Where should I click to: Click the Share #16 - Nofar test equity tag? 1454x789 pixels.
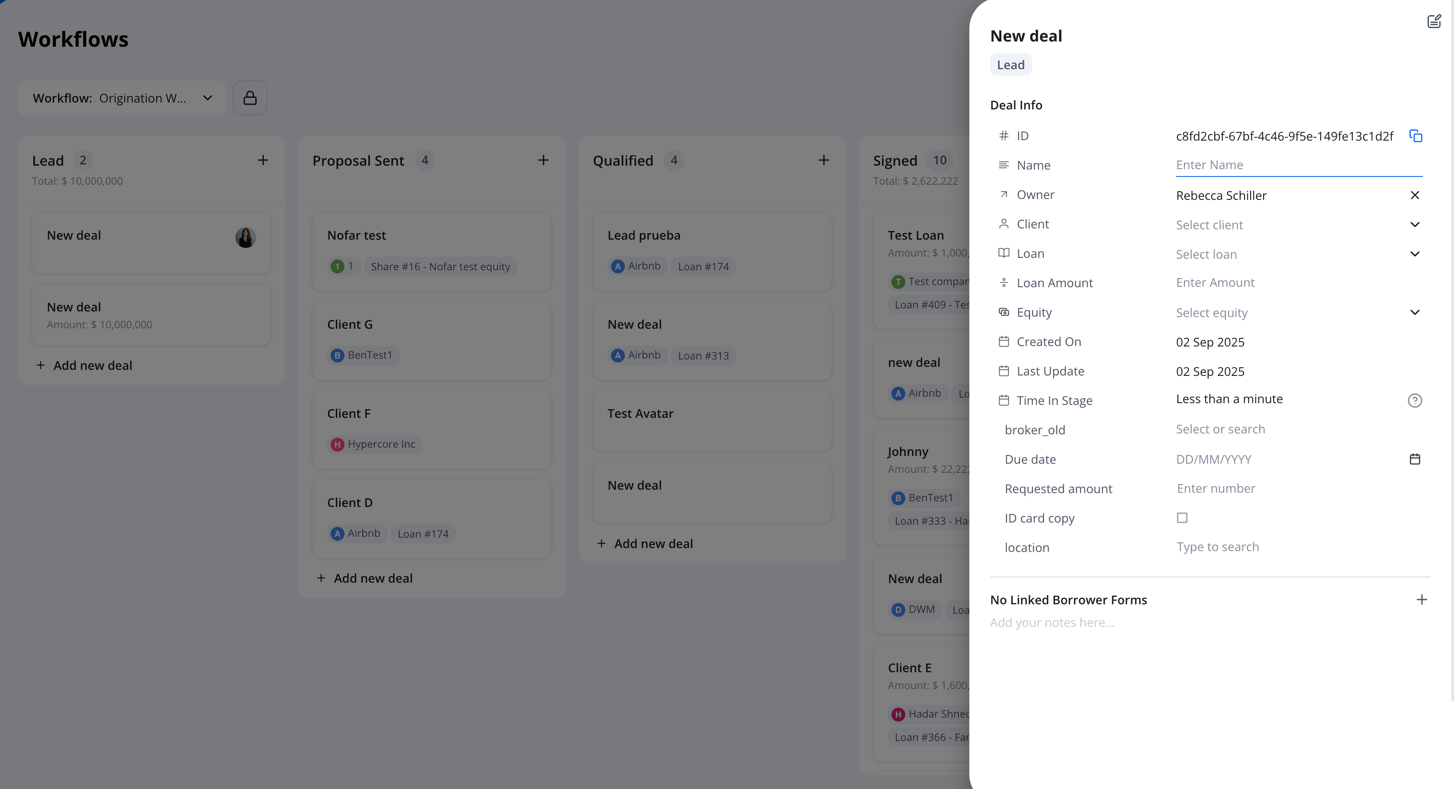coord(440,266)
